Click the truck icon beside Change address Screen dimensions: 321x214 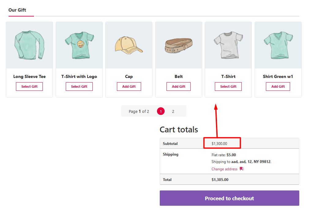[241, 169]
